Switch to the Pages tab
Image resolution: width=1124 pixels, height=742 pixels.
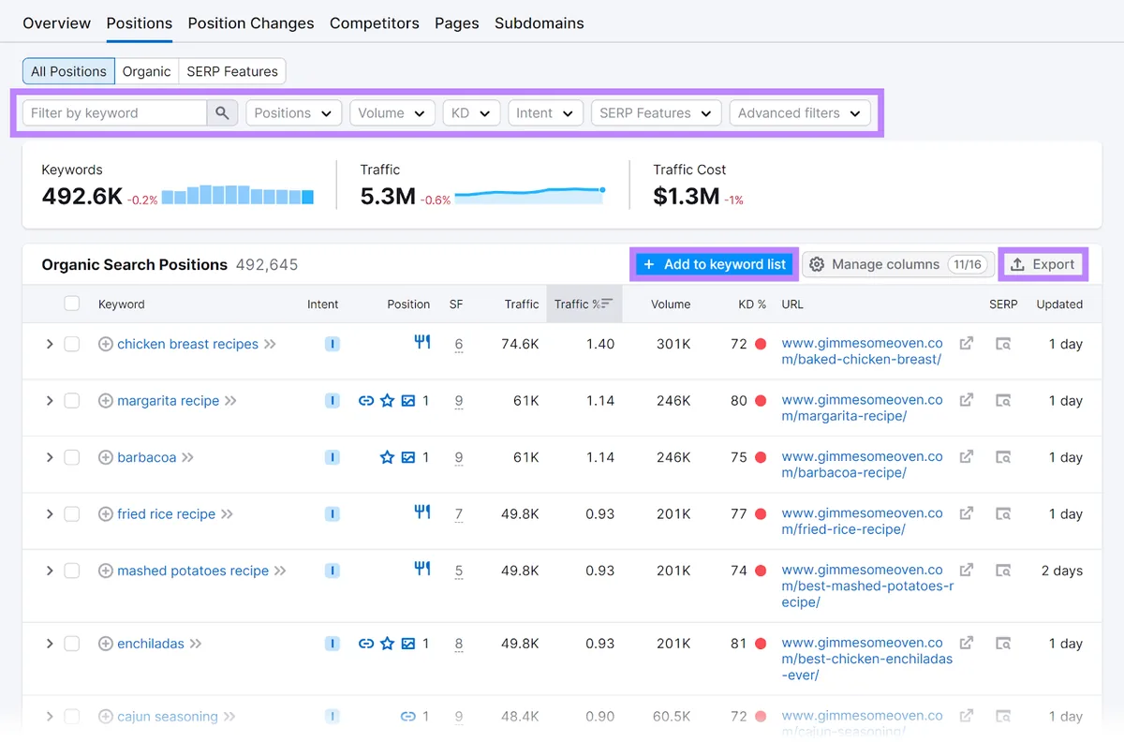457,23
